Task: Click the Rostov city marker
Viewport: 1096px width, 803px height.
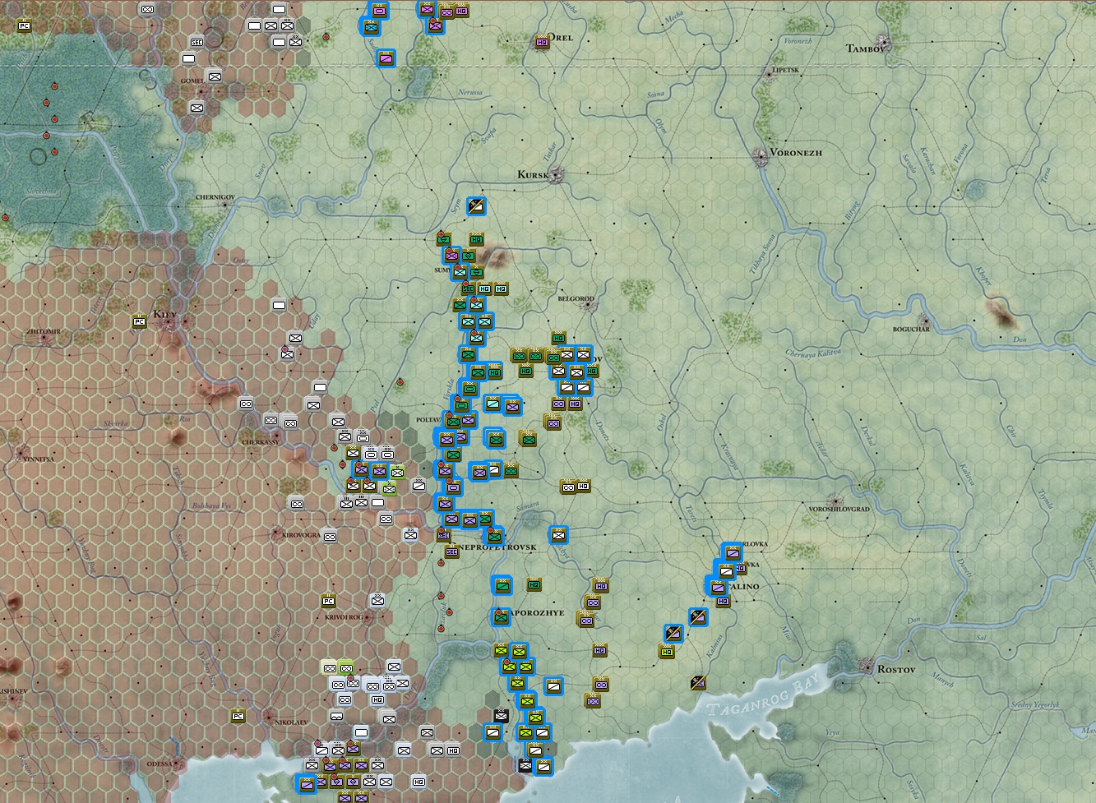Action: pyautogui.click(x=866, y=666)
